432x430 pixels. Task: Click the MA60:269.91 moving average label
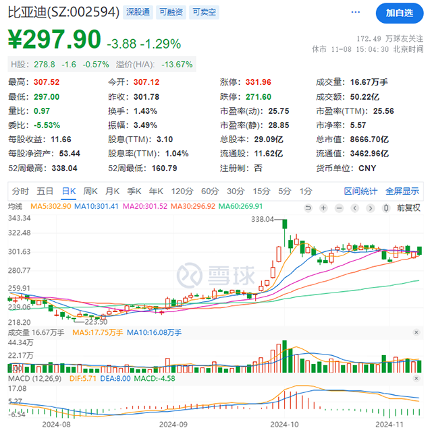point(240,206)
